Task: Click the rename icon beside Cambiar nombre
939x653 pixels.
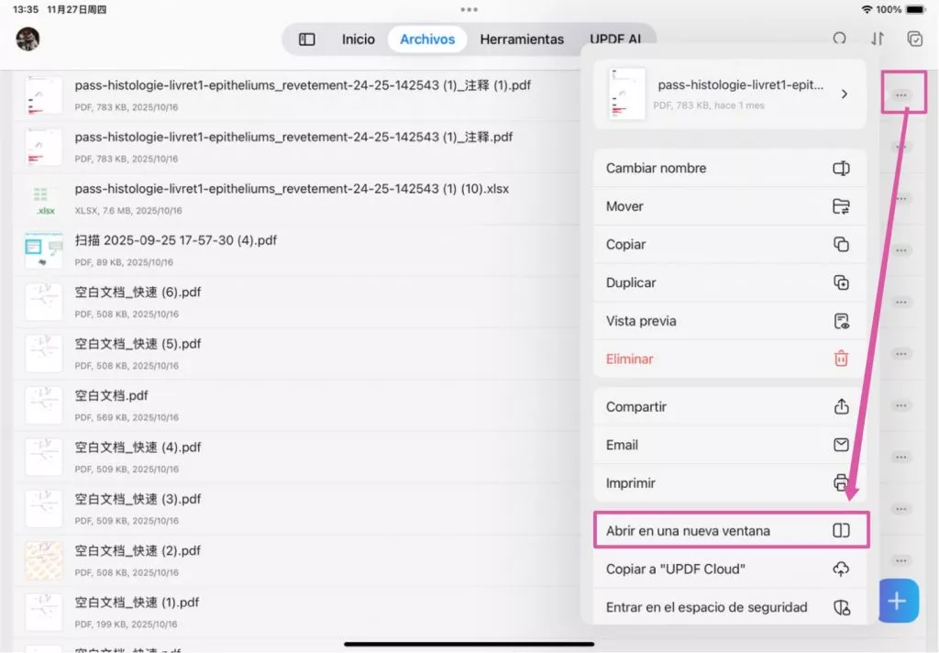Action: (841, 169)
